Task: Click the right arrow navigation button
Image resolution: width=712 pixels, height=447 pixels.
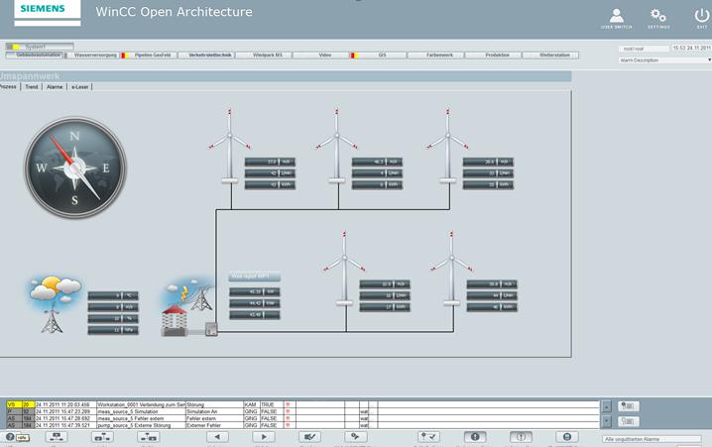Action: [x=263, y=436]
